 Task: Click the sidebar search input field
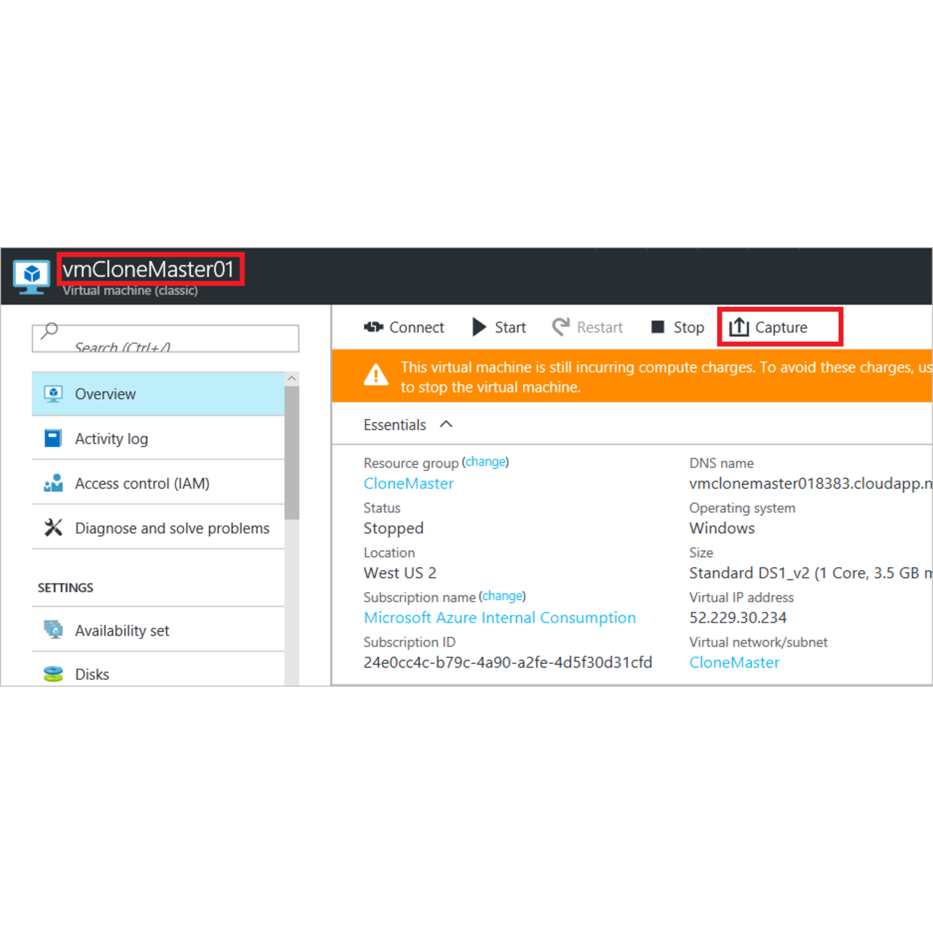point(165,339)
